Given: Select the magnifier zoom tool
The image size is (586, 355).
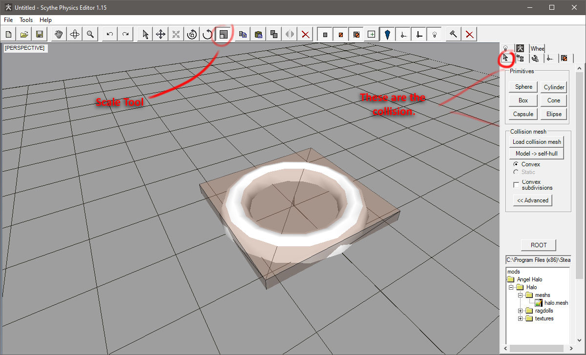Looking at the screenshot, I should pos(90,34).
